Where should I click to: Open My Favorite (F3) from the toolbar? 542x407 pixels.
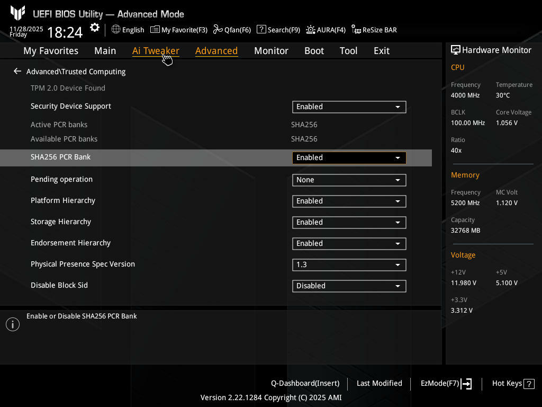pos(179,30)
